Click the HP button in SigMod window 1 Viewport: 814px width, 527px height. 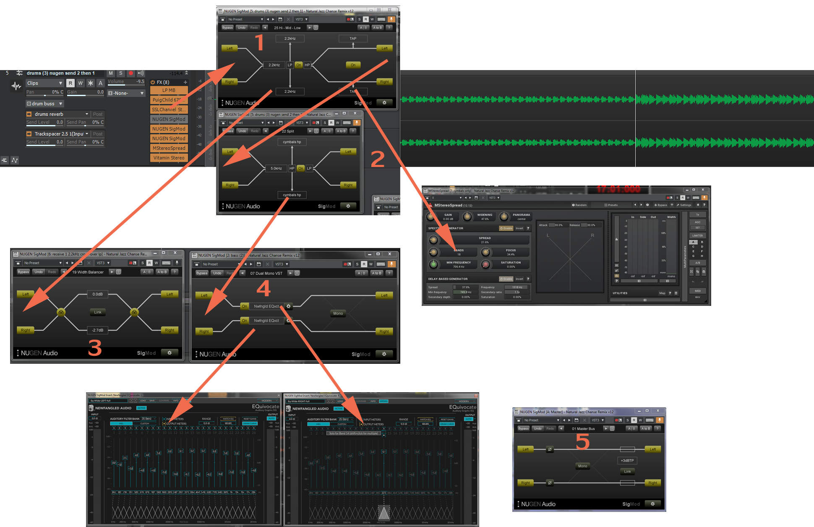pos(307,65)
